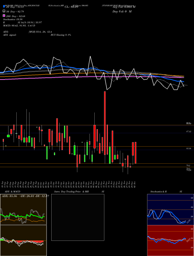Click the 'BUY Slowing @ 1%' signal text
The image size is (194, 256).
[x=61, y=35]
